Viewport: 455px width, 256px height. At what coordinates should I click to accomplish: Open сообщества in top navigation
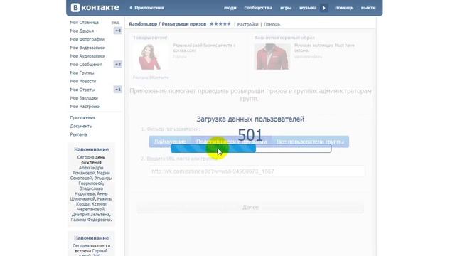coord(258,8)
